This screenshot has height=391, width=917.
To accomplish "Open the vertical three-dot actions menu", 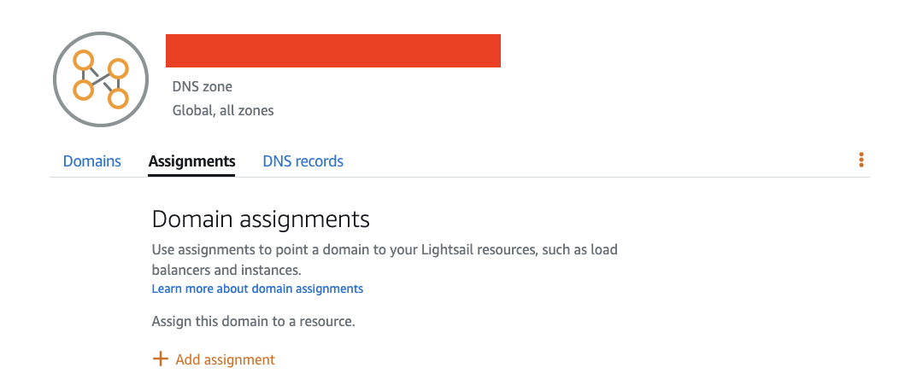I will (x=861, y=160).
